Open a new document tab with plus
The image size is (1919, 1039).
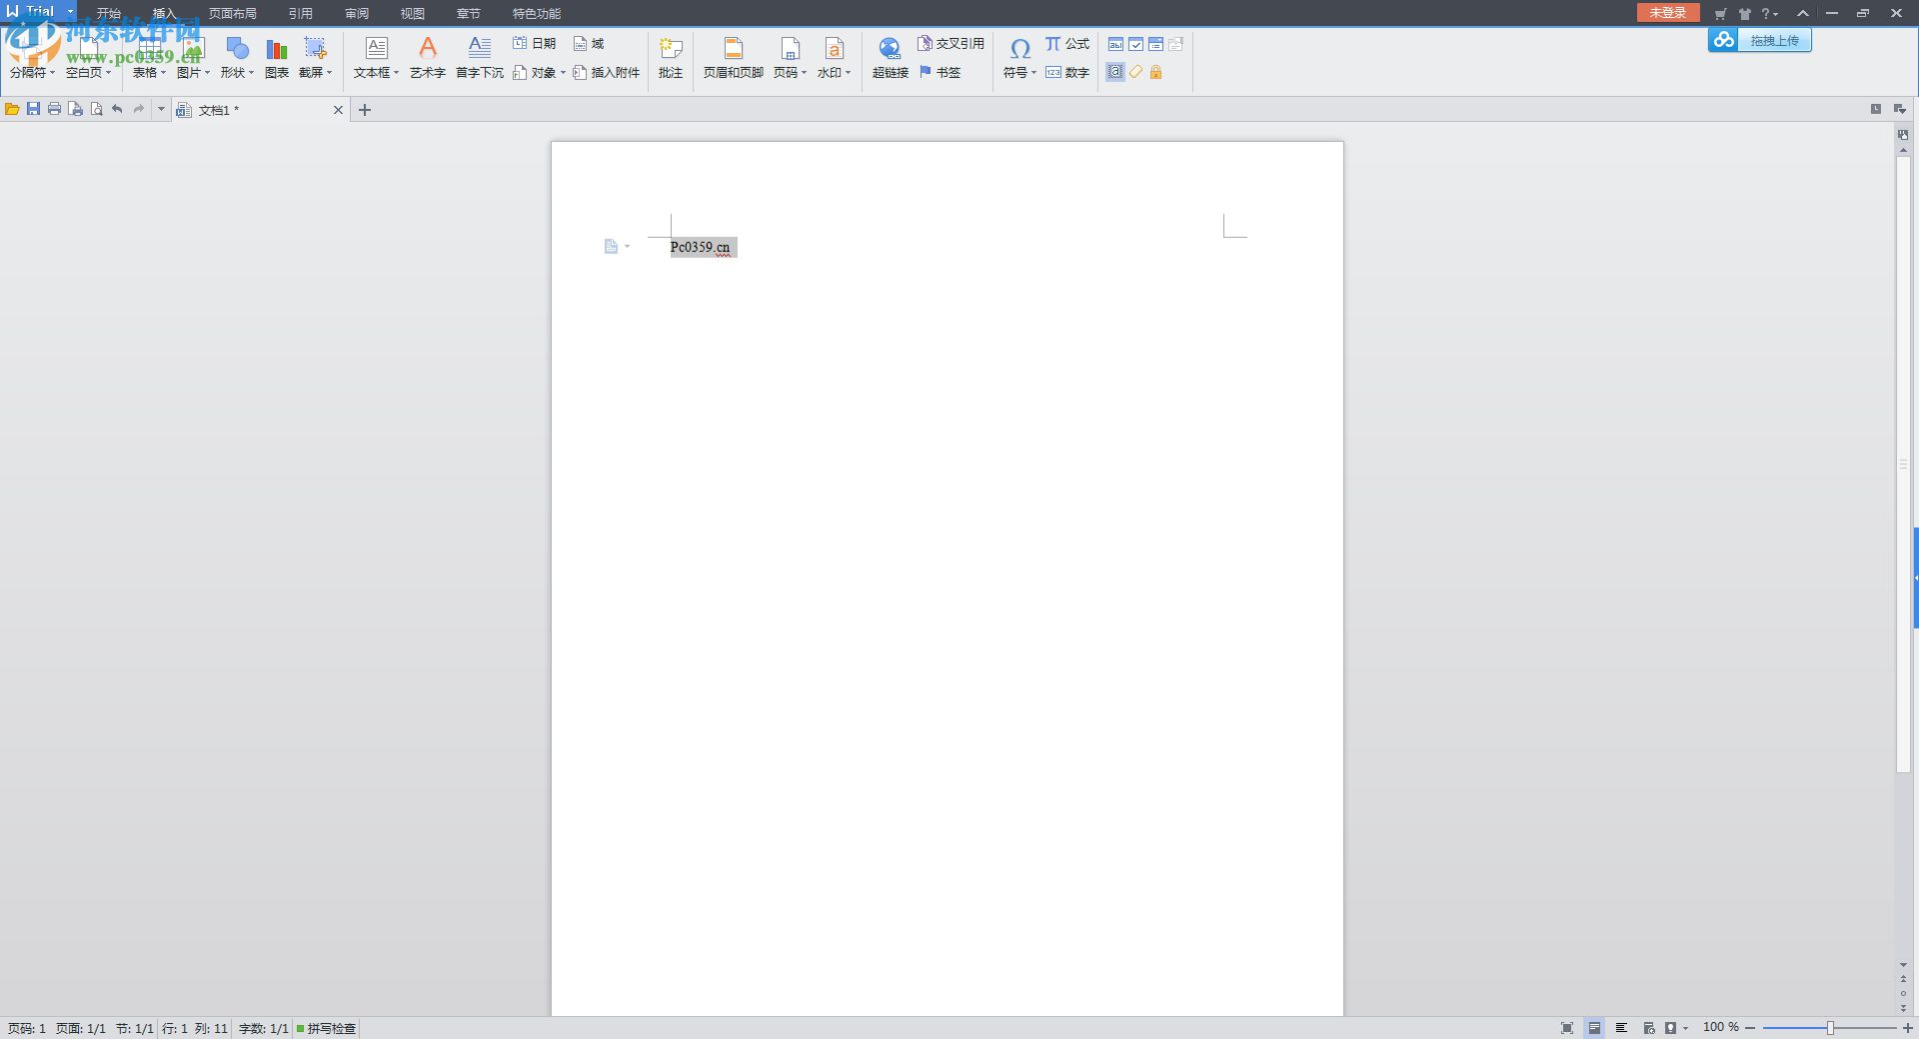click(x=365, y=110)
